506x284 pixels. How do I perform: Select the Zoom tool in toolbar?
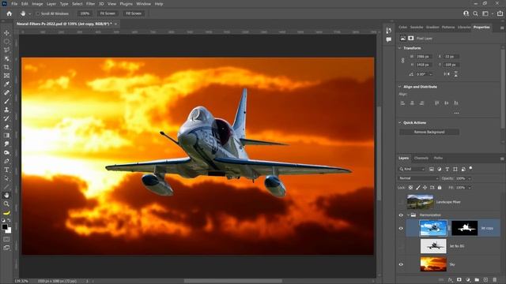(x=6, y=204)
